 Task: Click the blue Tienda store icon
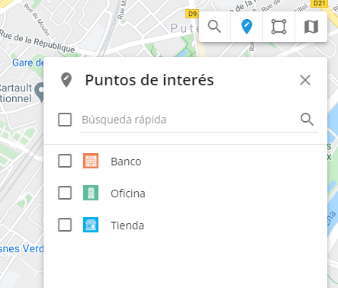91,225
